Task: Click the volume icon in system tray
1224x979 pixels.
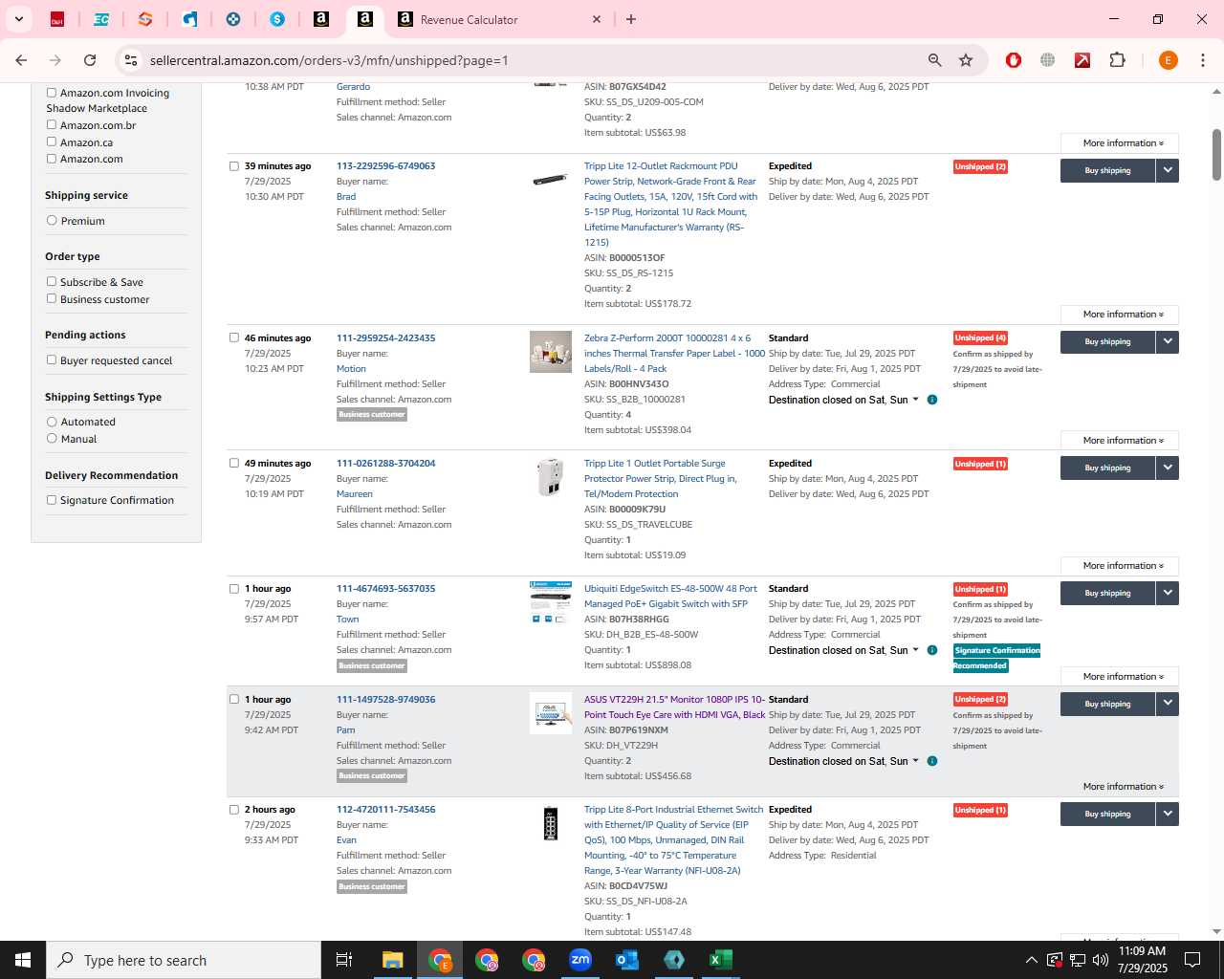Action: [1100, 960]
